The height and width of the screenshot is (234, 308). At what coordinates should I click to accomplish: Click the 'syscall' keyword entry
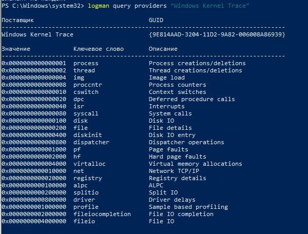(86, 113)
